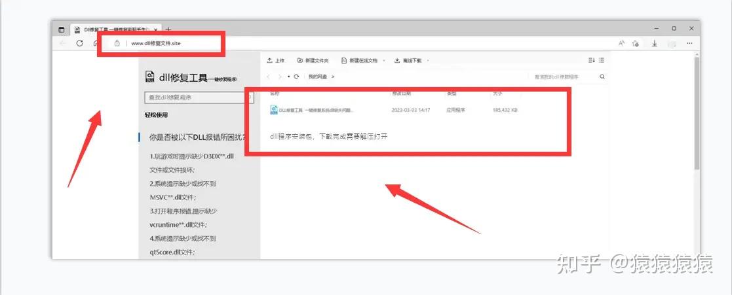Sort by the 大小 column header
Image resolution: width=732 pixels, height=295 pixels.
point(497,94)
